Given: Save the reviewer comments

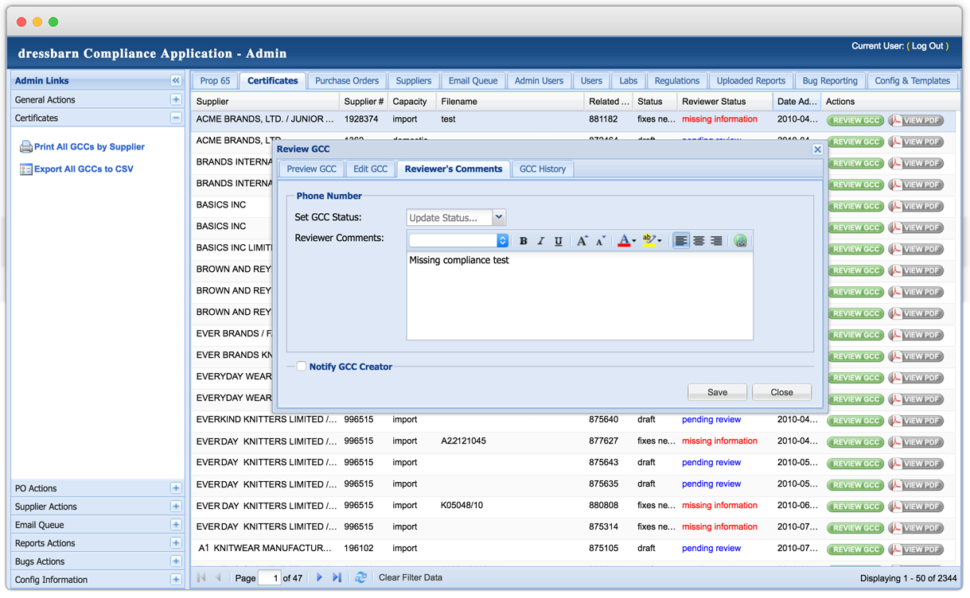Looking at the screenshot, I should point(717,392).
